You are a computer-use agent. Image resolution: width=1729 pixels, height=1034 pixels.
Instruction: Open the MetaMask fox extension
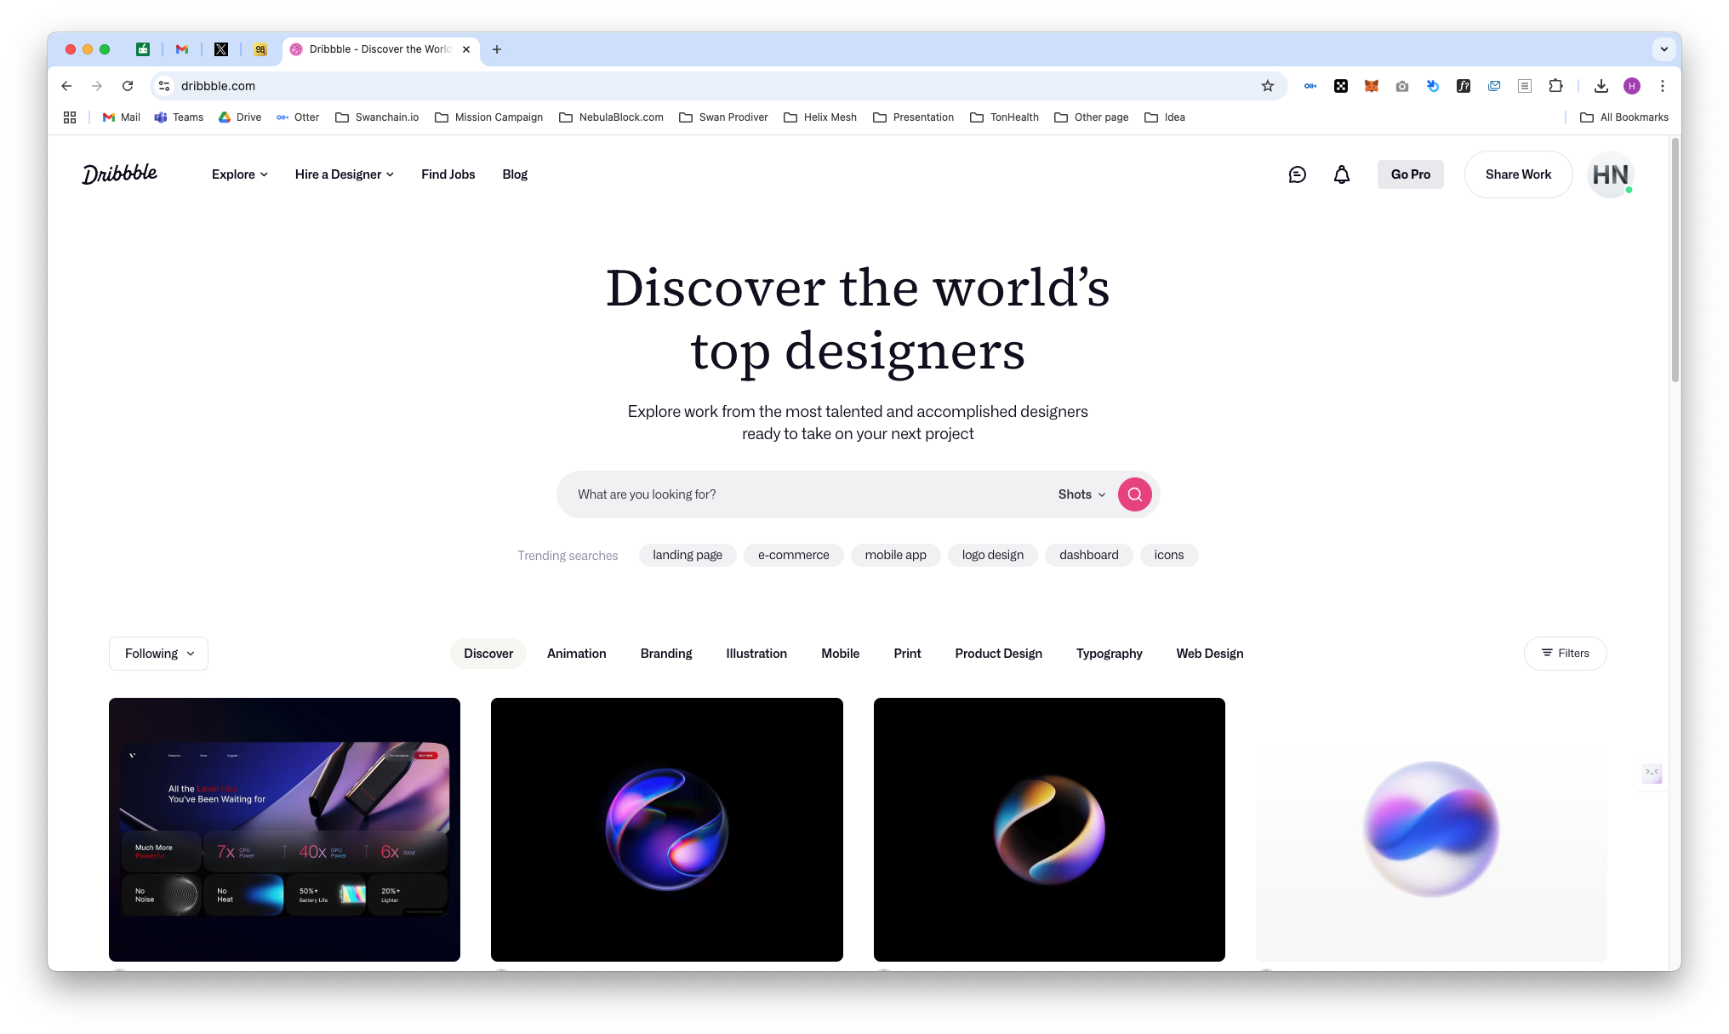(1372, 86)
